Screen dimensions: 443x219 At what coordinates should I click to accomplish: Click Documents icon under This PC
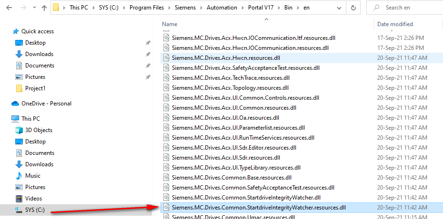click(x=19, y=153)
